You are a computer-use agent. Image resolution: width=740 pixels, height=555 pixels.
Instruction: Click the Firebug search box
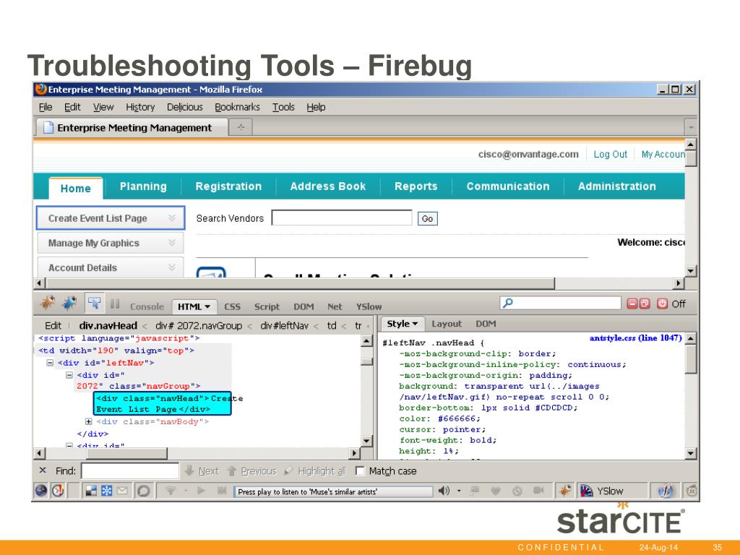click(x=560, y=303)
